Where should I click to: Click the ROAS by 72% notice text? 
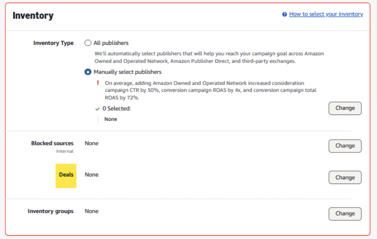210,90
